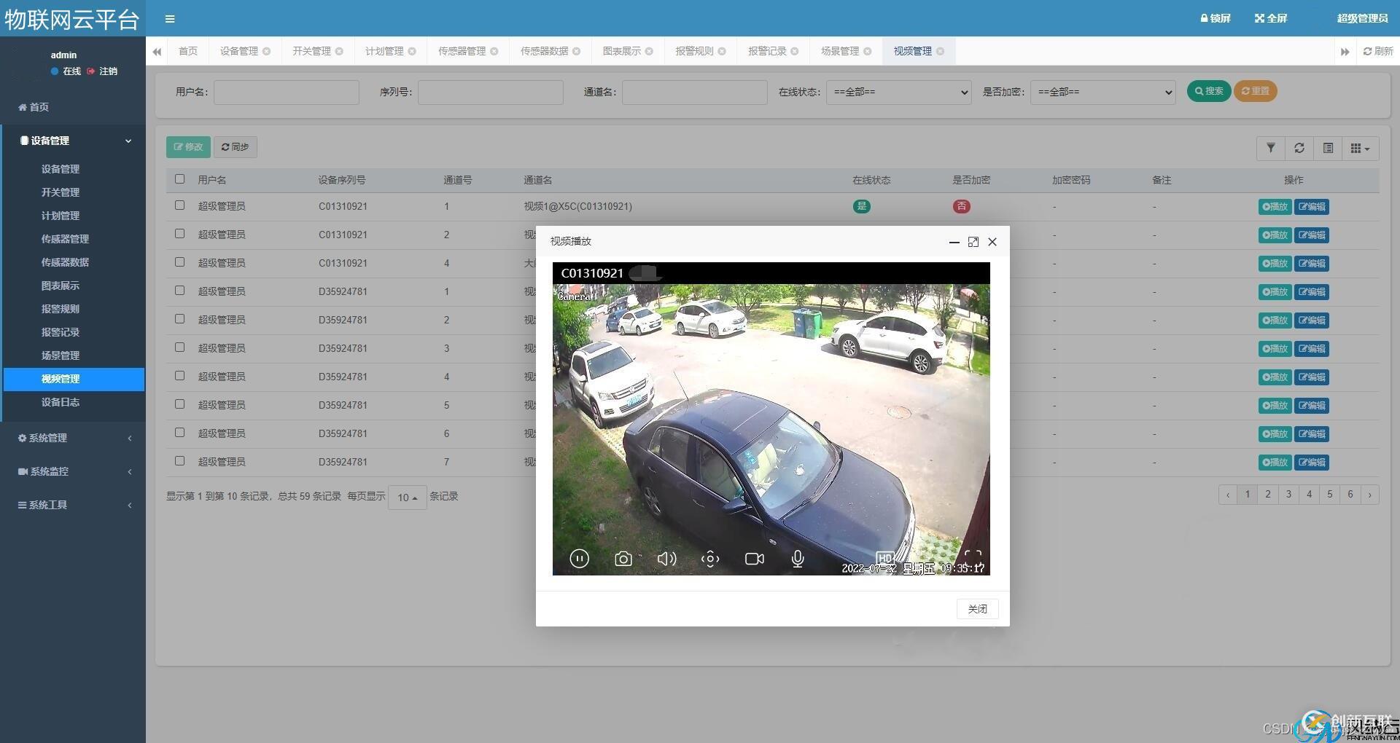Viewport: 1400px width, 743px height.
Task: Click 编辑 for D35924781 channel 7 row
Action: click(x=1312, y=462)
